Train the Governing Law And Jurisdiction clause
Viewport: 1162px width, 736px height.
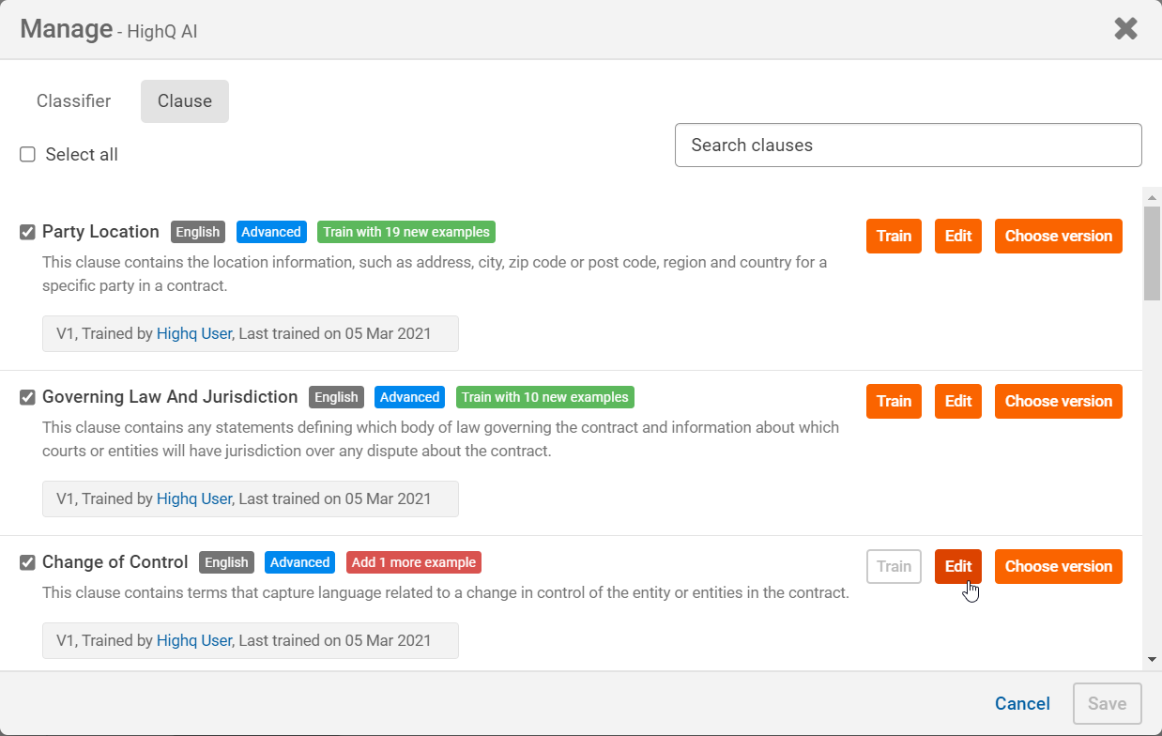[894, 402]
